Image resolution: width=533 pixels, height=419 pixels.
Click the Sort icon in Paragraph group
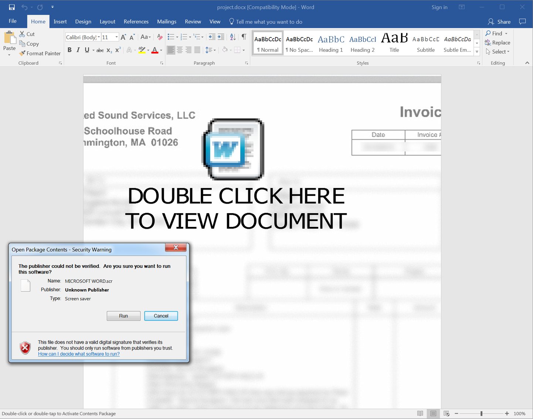(232, 37)
